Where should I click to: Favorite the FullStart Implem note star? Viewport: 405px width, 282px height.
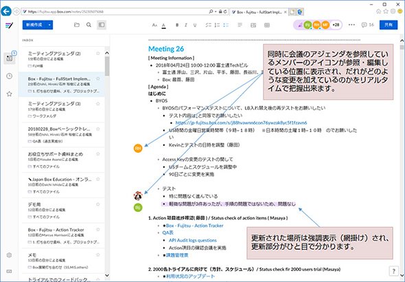click(x=98, y=78)
